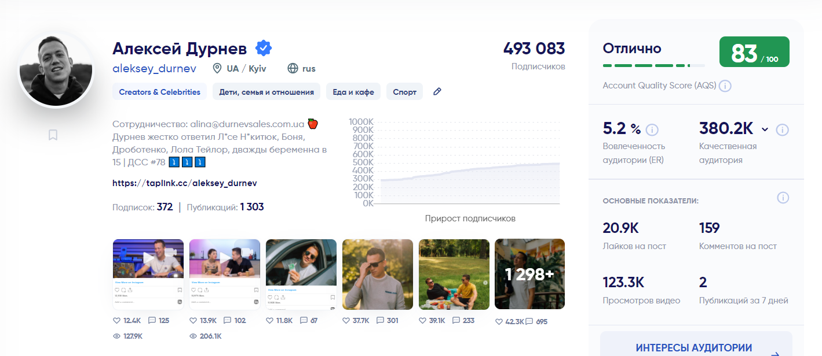Click the location pin icon near UA / Kyiv

[x=217, y=69]
